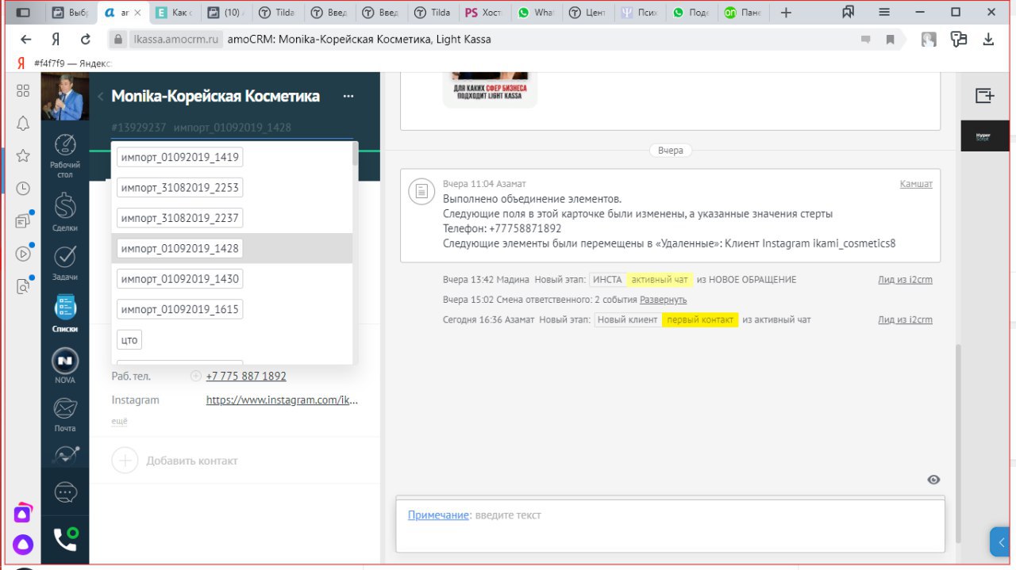
Task: Switch to the Выбр browser tab
Action: tap(70, 13)
